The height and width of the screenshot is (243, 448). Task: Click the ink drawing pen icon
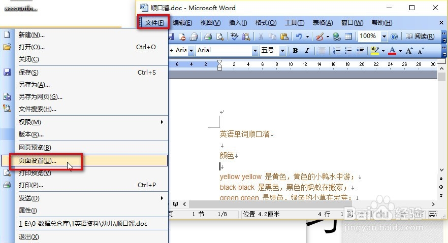[x=319, y=37]
